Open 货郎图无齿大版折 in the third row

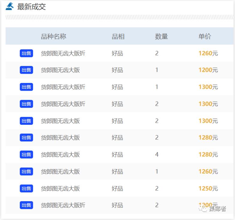[63, 87]
